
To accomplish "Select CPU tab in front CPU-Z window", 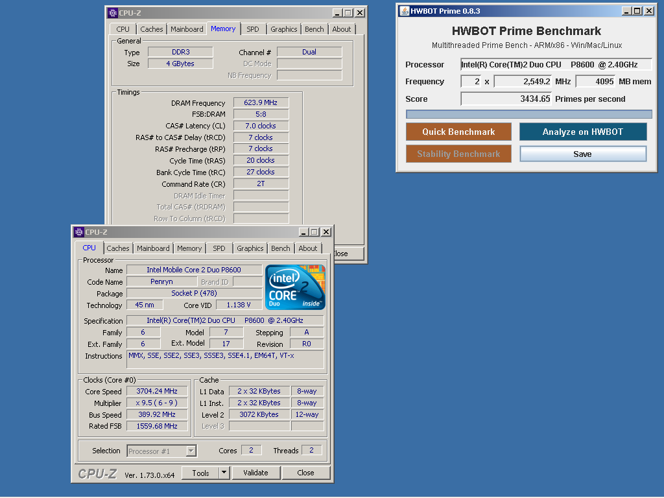I will 89,247.
